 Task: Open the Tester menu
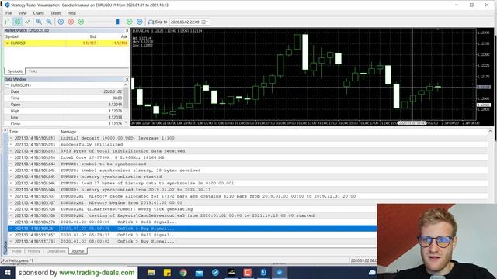(56, 13)
